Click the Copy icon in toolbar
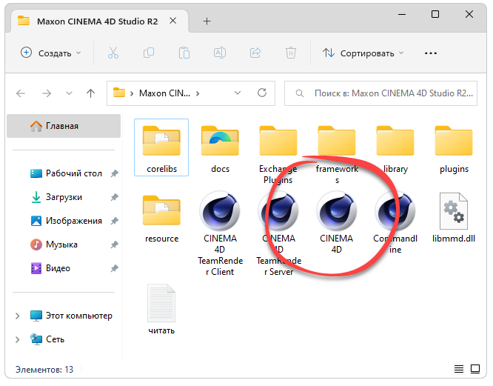The height and width of the screenshot is (386, 493). tap(148, 53)
